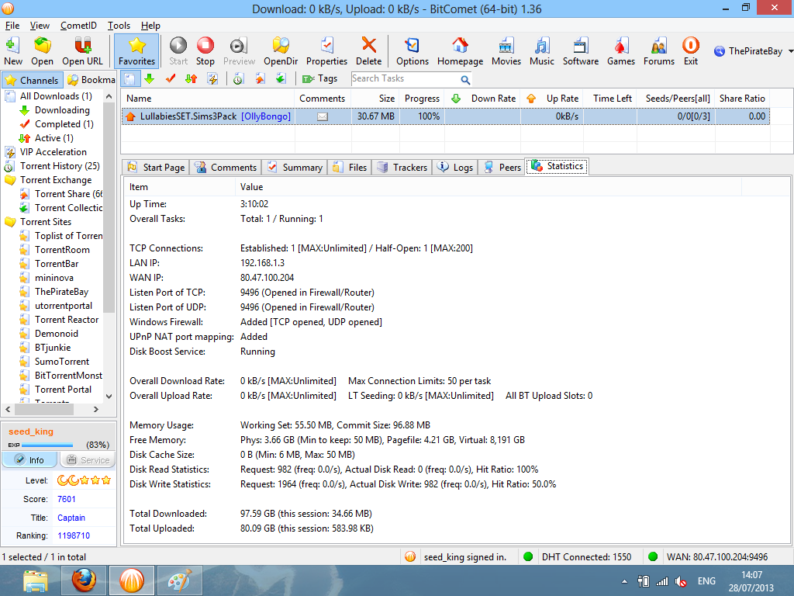Switch to the Logs tab
This screenshot has height=596, width=794.
[454, 168]
